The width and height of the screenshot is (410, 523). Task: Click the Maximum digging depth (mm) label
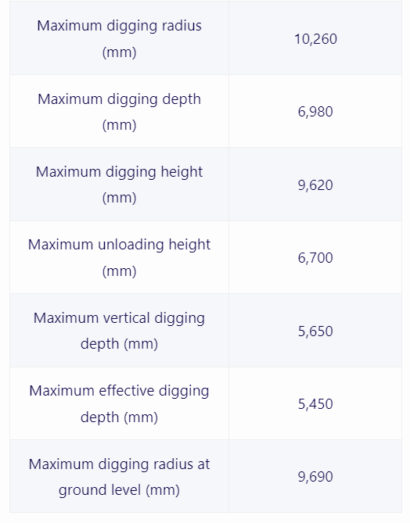[x=119, y=112]
